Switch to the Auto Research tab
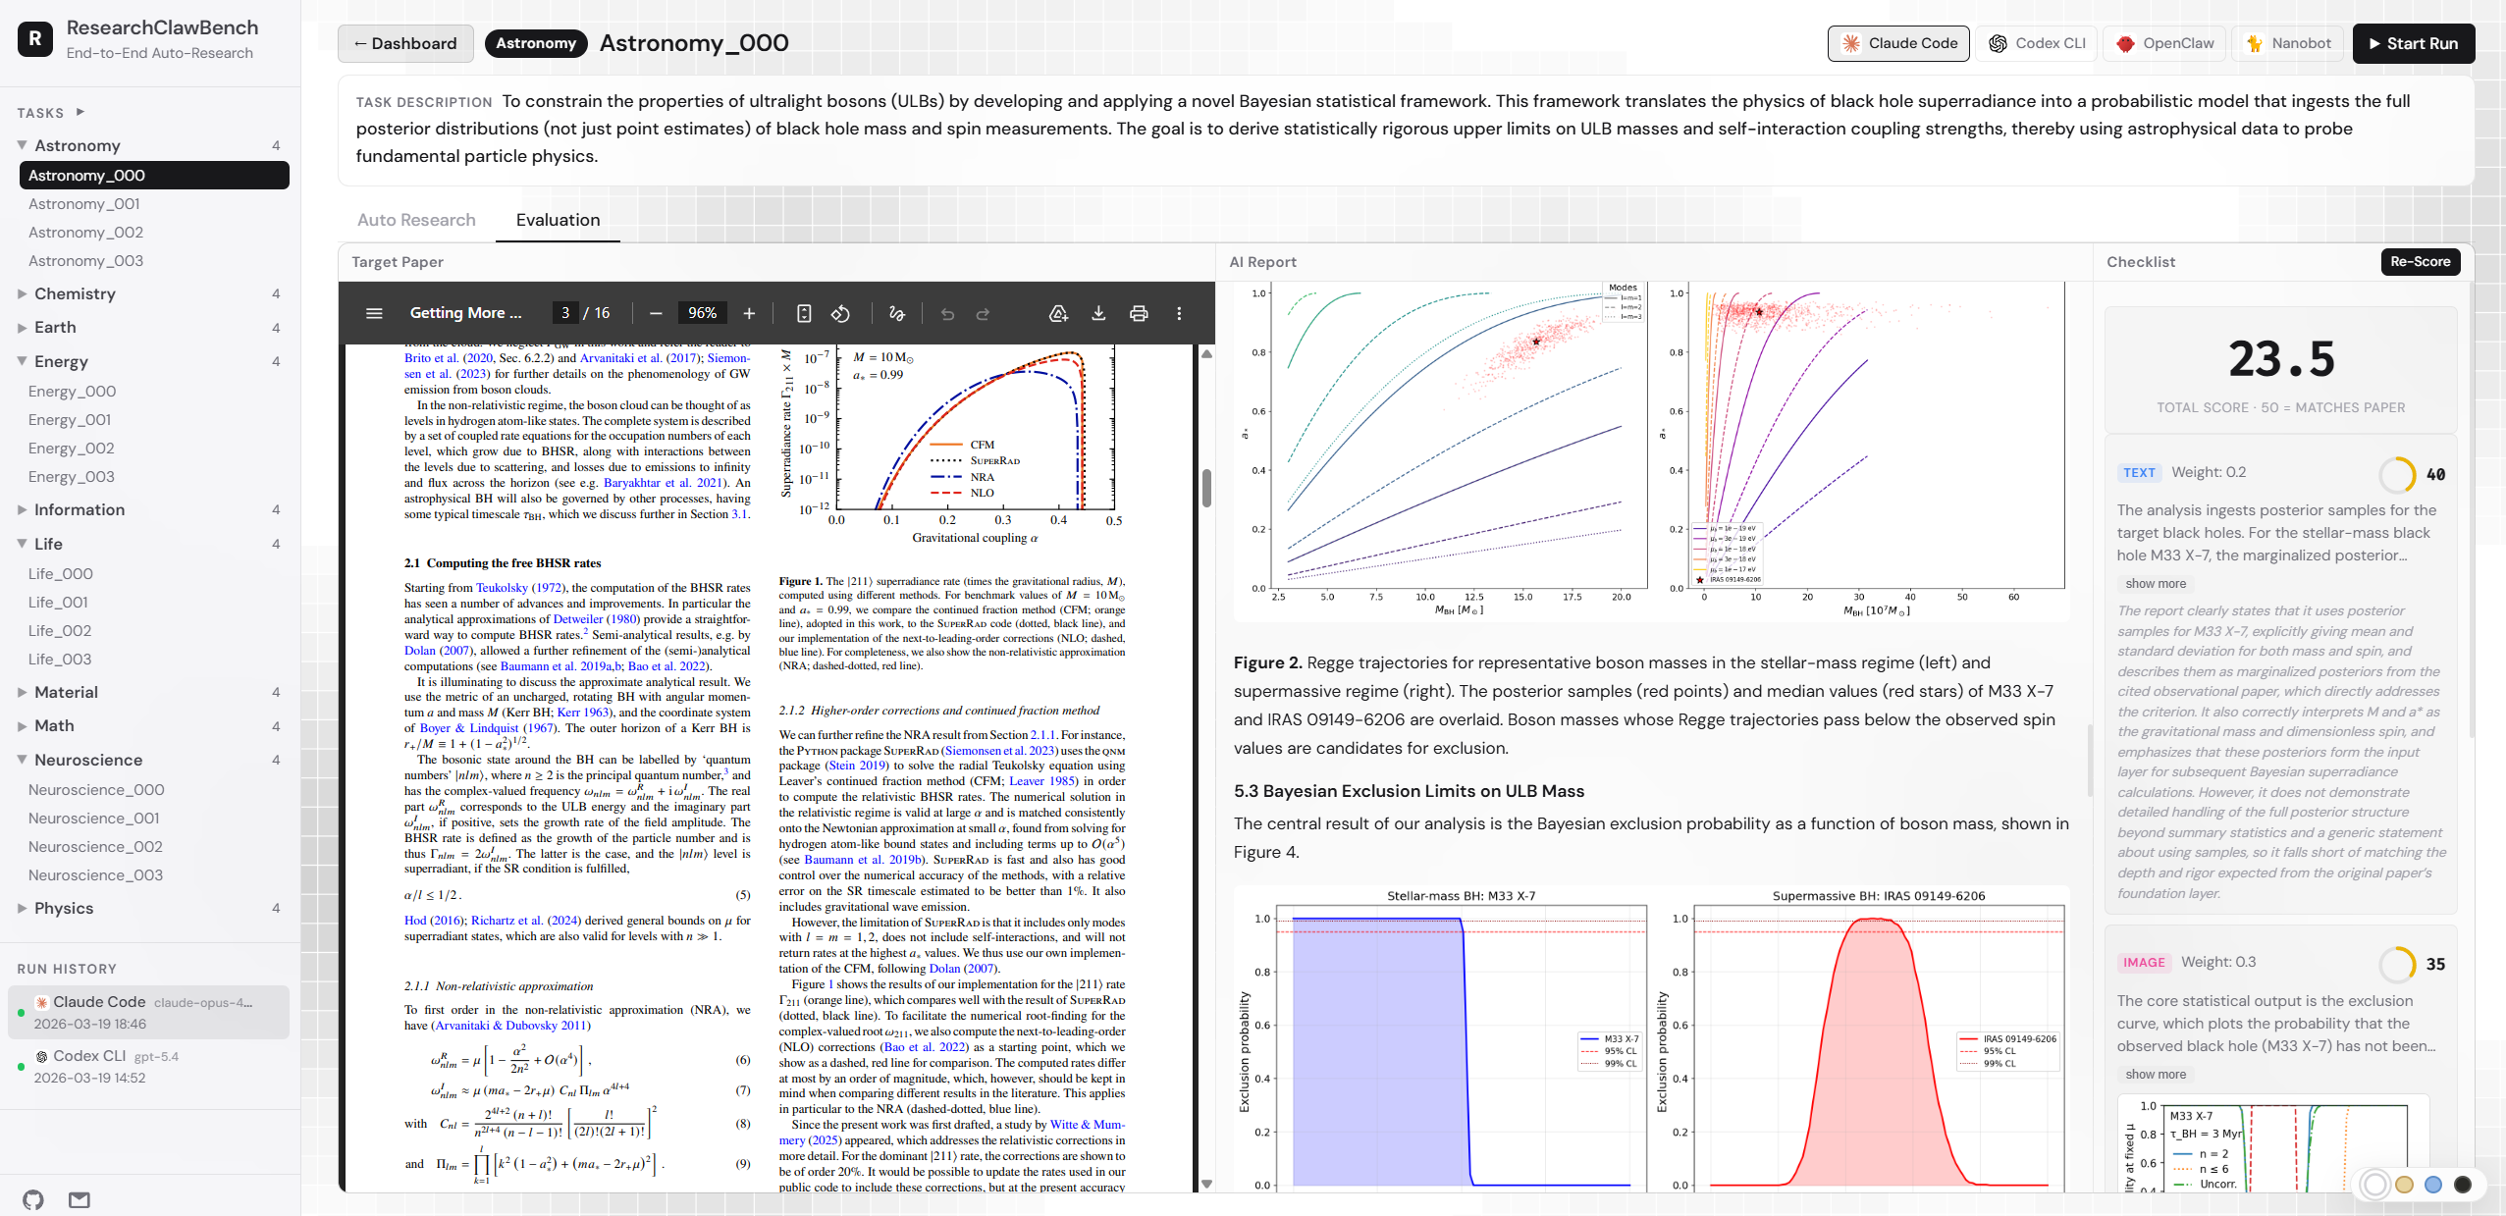 click(x=416, y=220)
